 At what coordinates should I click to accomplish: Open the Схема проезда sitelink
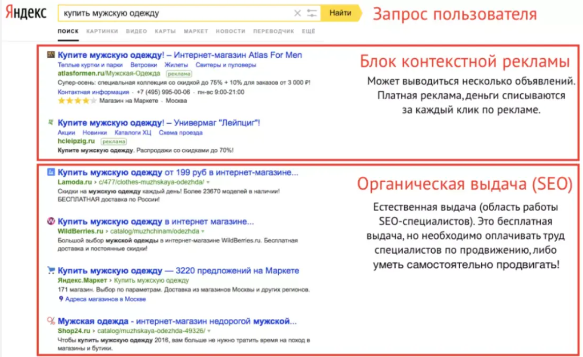point(180,133)
